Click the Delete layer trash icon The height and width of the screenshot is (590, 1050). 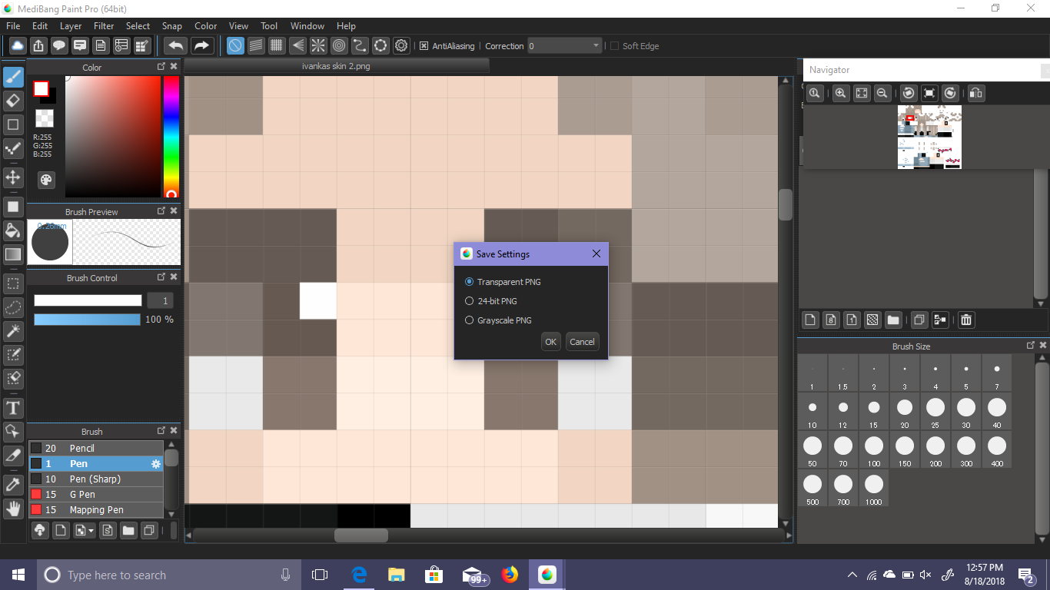click(967, 320)
